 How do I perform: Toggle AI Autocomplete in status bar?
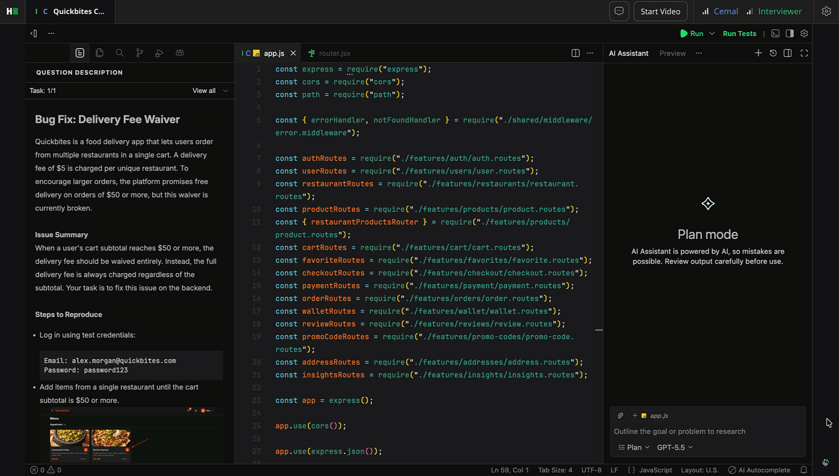click(759, 470)
